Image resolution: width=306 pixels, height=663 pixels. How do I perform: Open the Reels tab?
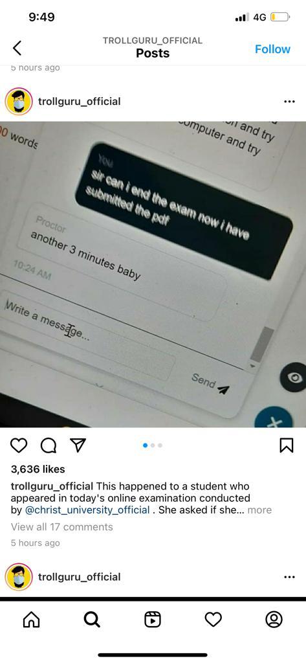pos(153,620)
